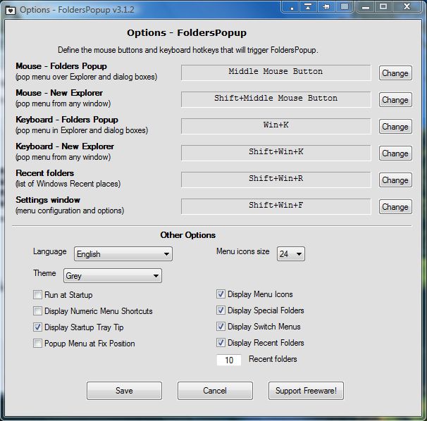The width and height of the screenshot is (427, 421).
Task: Click the Support Freeware! button
Action: (306, 391)
